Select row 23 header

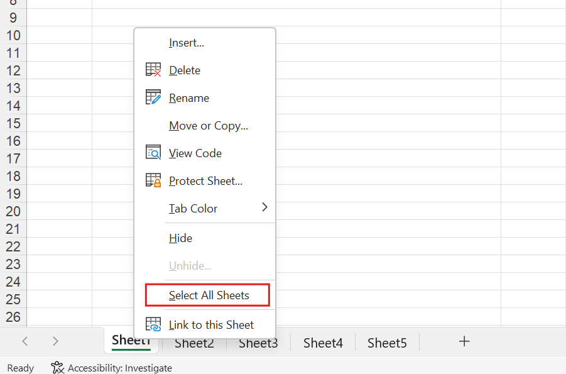(13, 264)
